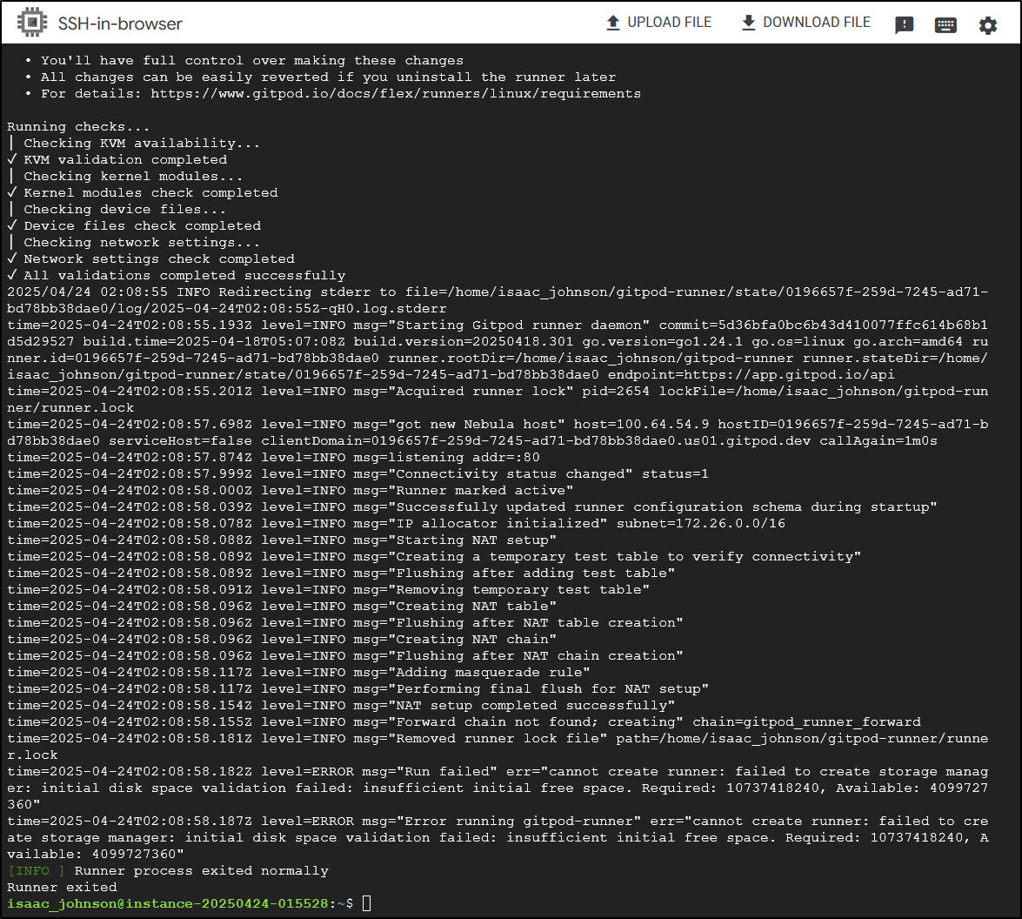Image resolution: width=1022 pixels, height=919 pixels.
Task: Click 'Creating NAT chain' message
Action: tap(472, 639)
